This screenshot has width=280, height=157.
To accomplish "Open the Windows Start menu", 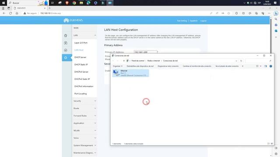I will pos(3,3).
